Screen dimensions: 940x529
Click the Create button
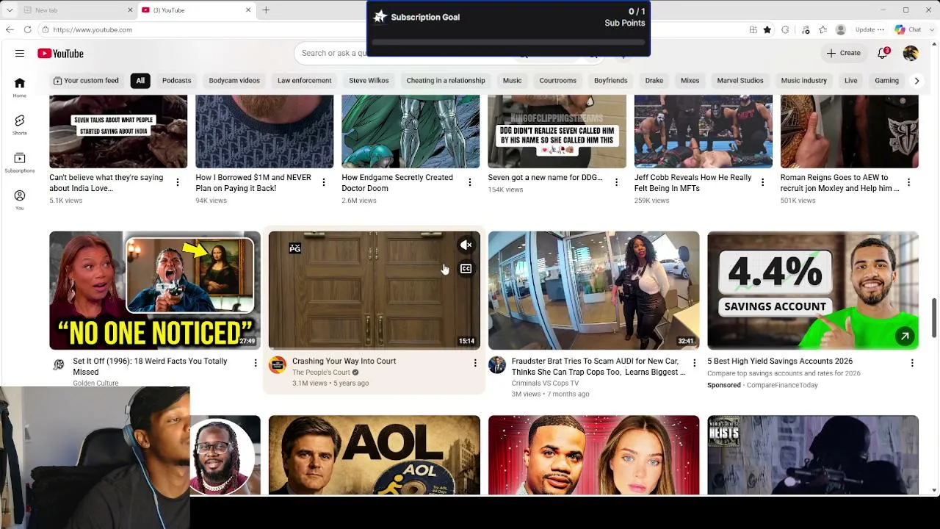click(x=843, y=54)
